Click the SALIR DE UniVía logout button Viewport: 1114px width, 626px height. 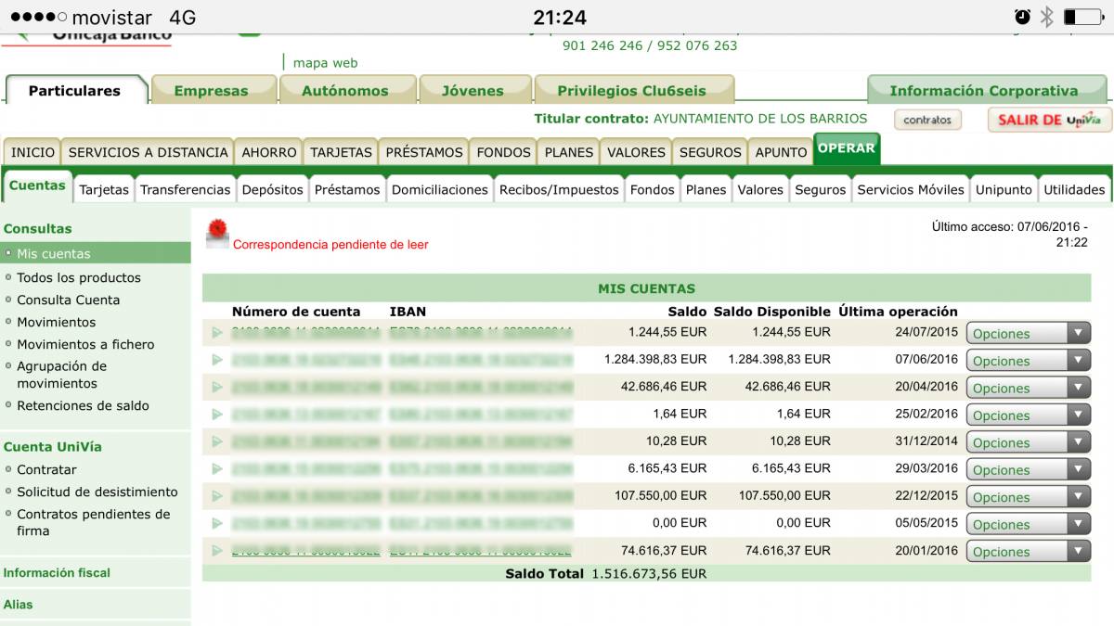1049,120
